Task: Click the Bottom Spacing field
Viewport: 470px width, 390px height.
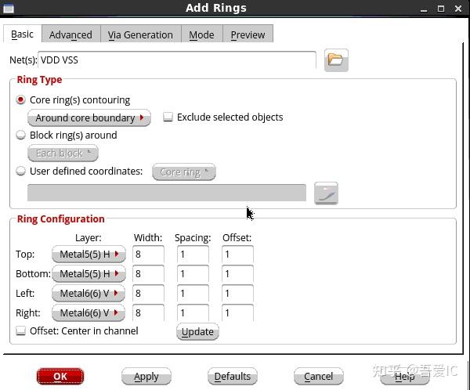Action: (193, 273)
